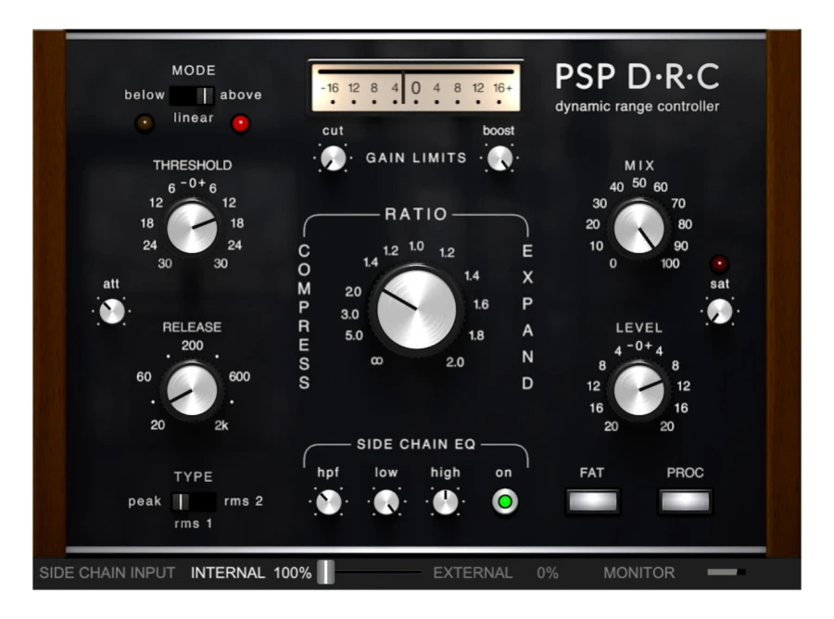Click the 'peak' type label
This screenshot has width=834, height=619.
pyautogui.click(x=145, y=501)
